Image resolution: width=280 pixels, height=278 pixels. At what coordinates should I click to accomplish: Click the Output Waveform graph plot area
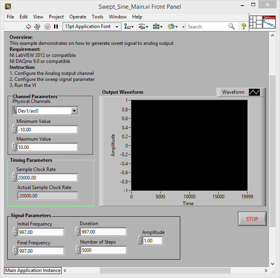point(189,145)
